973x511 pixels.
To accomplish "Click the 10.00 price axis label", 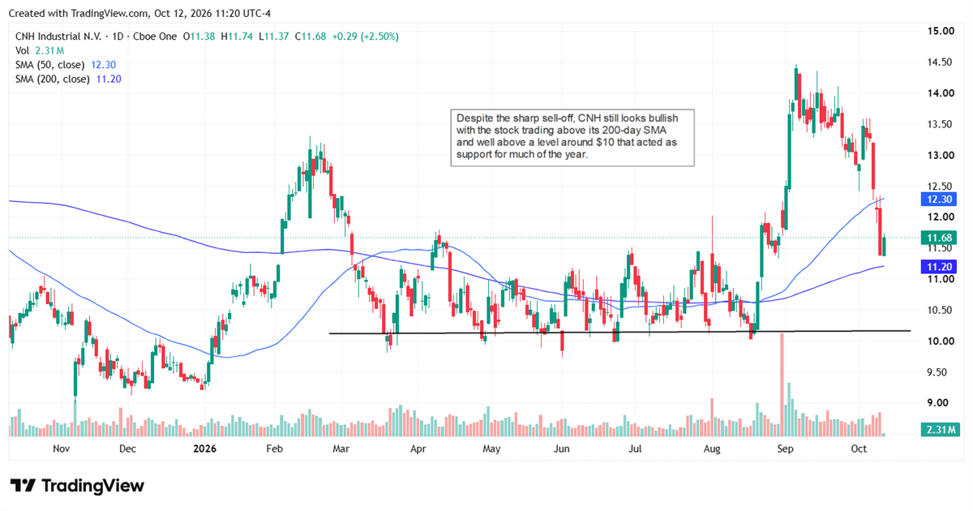I will [941, 341].
